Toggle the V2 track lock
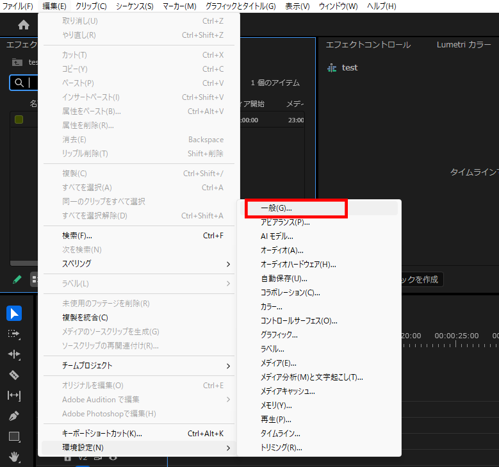Screen dimensions: 499x467 coord(67,459)
